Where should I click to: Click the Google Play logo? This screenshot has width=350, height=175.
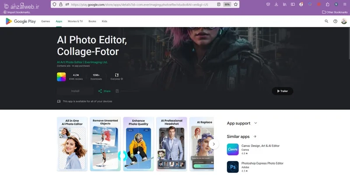(x=21, y=21)
